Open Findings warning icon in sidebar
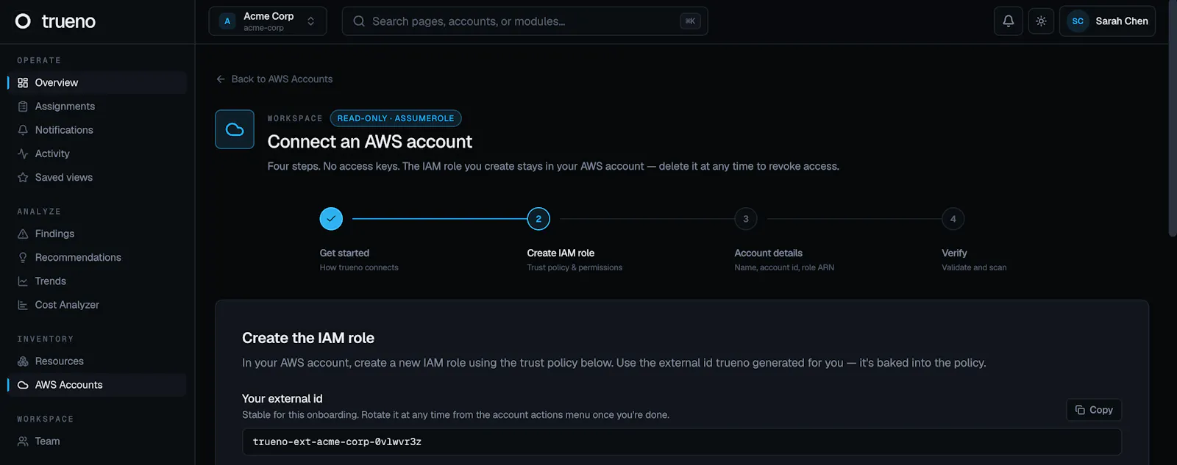The image size is (1177, 465). point(23,234)
